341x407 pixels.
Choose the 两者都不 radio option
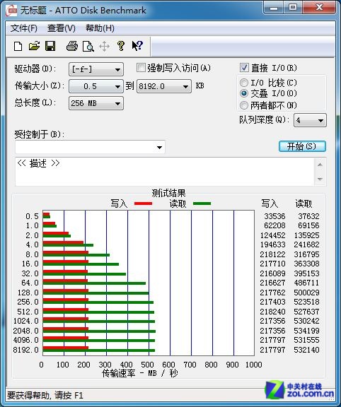(244, 105)
